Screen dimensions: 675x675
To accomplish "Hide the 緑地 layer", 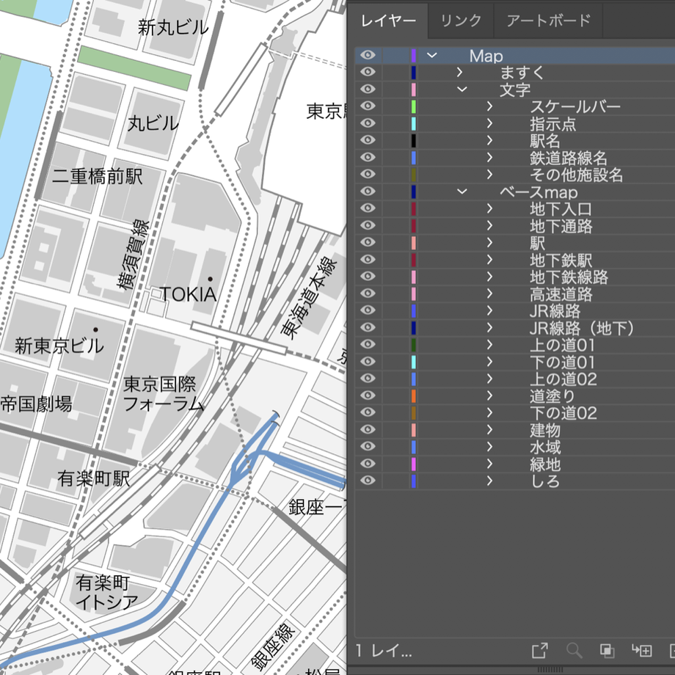I will coord(368,463).
